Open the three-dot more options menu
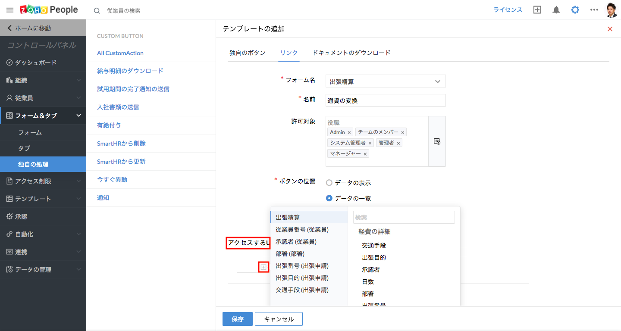 [x=594, y=10]
